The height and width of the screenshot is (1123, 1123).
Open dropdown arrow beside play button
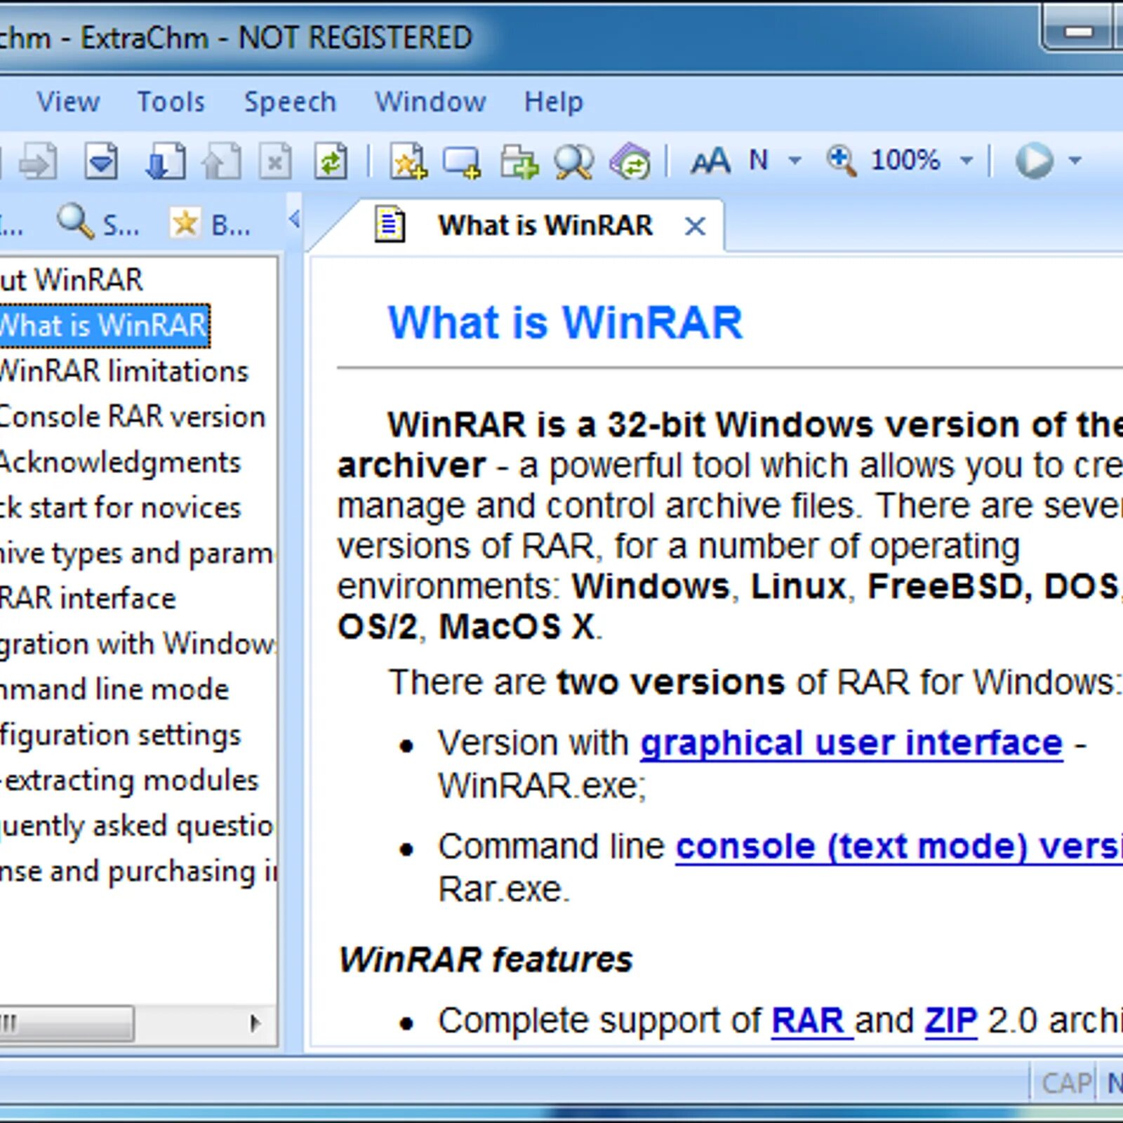pos(1075,161)
